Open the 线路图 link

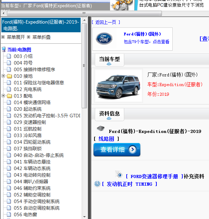click(106, 139)
